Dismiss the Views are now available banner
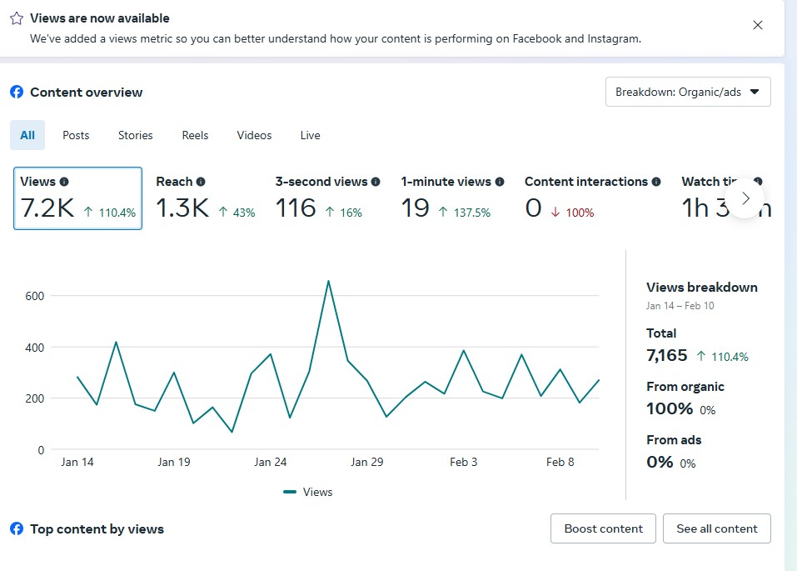Image resolution: width=797 pixels, height=571 pixels. tap(758, 25)
